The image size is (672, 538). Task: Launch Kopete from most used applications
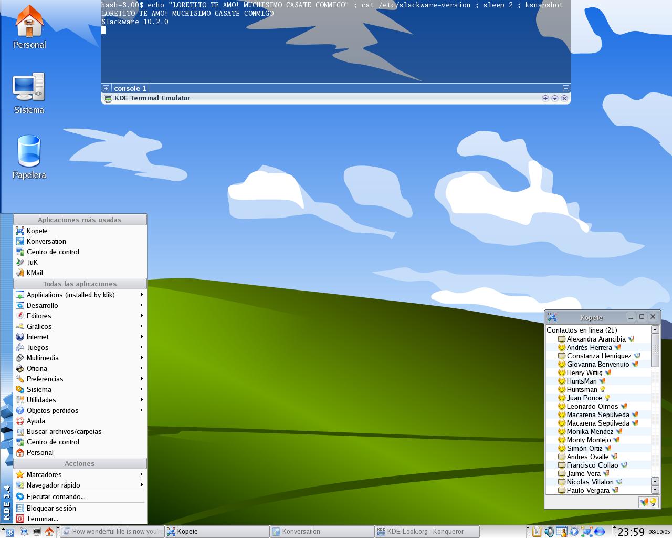[x=80, y=231]
